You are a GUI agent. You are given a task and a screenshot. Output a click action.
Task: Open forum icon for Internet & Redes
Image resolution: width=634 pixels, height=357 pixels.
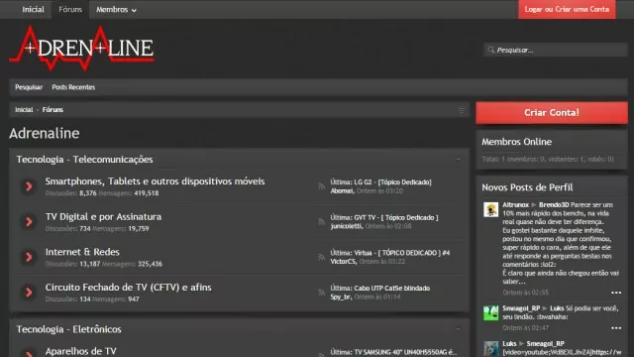tap(29, 257)
